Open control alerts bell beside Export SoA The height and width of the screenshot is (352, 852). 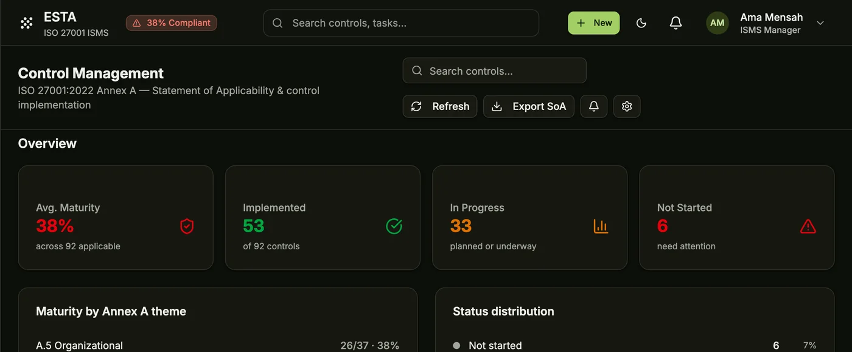coord(594,106)
